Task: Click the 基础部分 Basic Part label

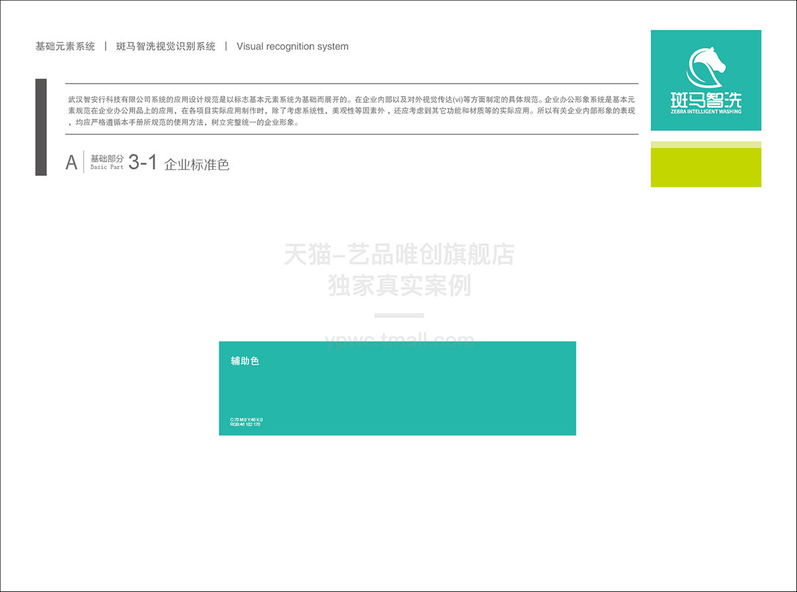Action: 107,162
